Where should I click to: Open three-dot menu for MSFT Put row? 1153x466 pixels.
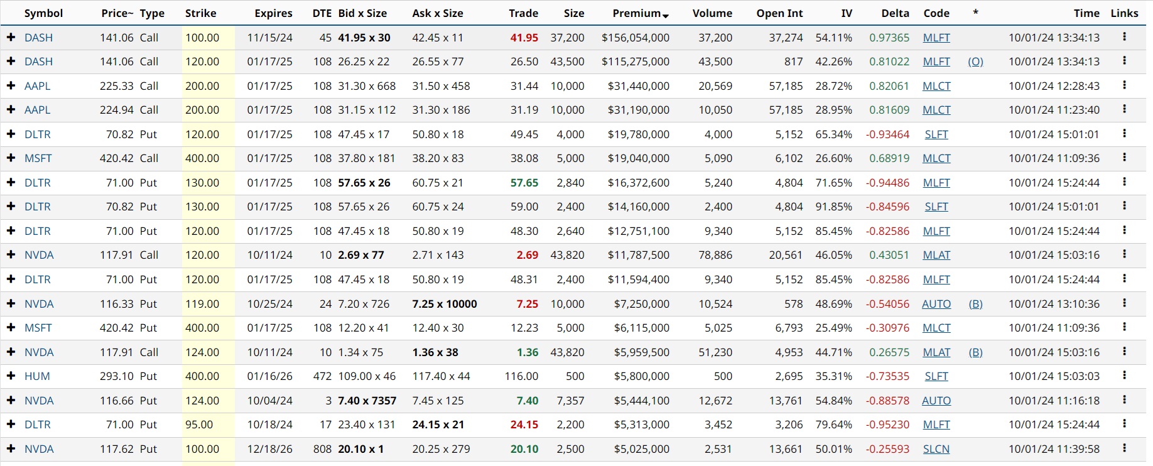click(1124, 327)
